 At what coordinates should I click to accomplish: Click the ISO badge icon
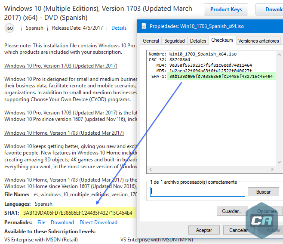click(x=9, y=28)
